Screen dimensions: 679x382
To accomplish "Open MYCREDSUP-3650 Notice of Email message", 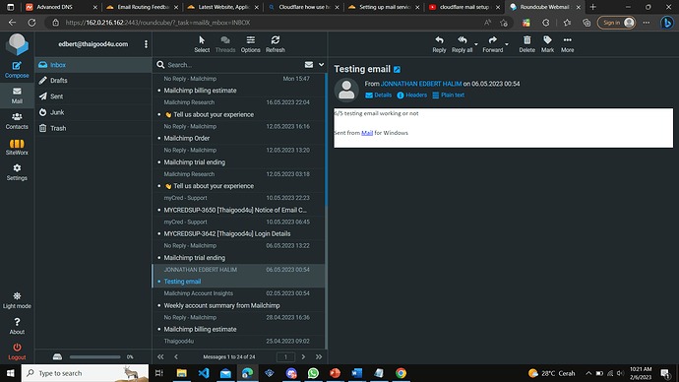I will point(238,204).
